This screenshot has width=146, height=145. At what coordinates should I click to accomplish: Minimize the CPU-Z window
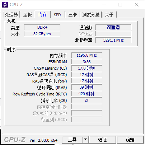[x=104, y=5]
